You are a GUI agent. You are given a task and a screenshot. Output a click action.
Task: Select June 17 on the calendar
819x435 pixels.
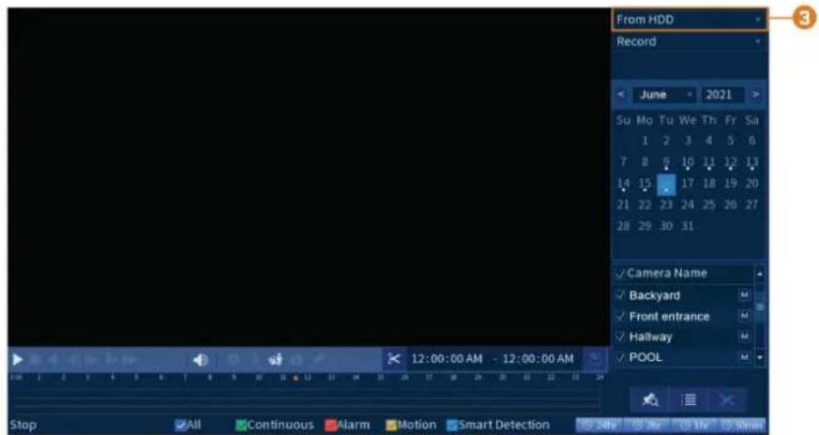click(688, 184)
